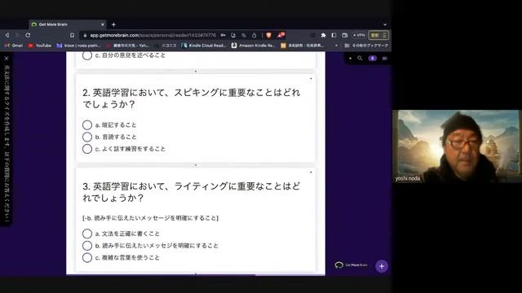The image size is (522, 293).
Task: Click the address bar URL field
Action: 153,35
